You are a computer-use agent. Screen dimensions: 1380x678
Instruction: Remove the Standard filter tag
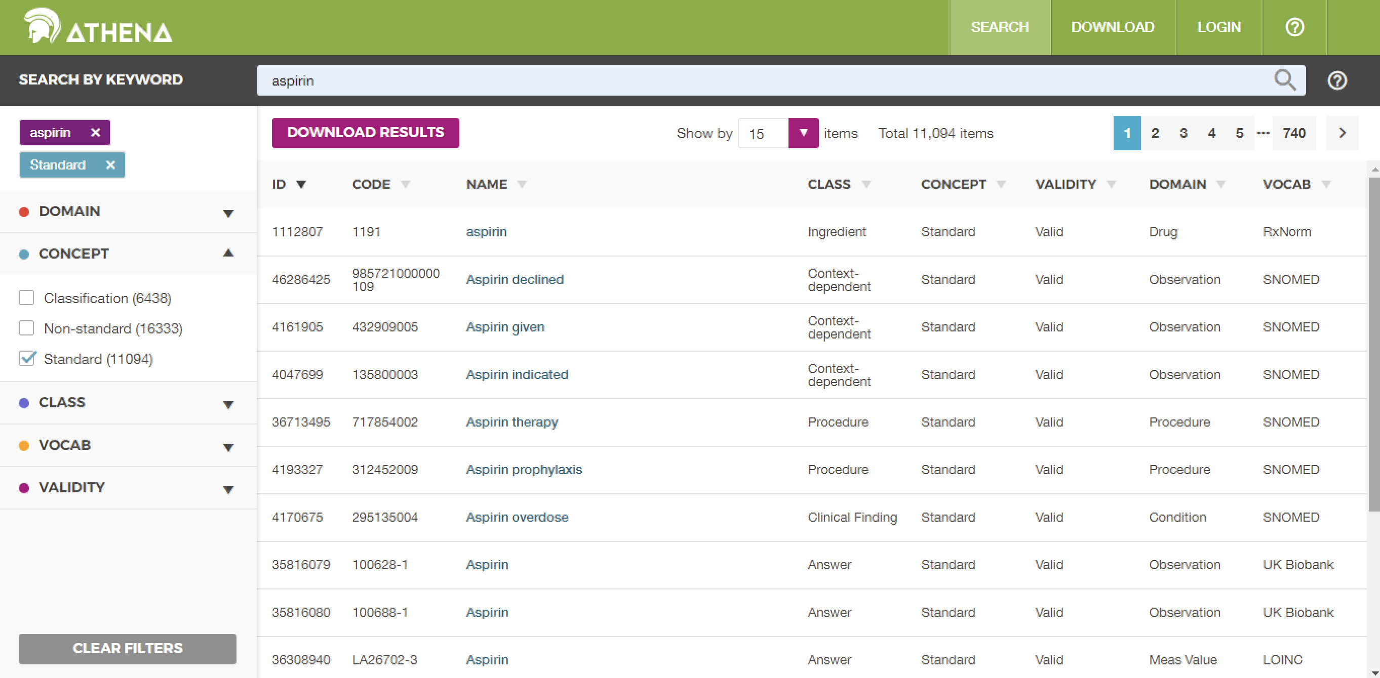pos(110,165)
